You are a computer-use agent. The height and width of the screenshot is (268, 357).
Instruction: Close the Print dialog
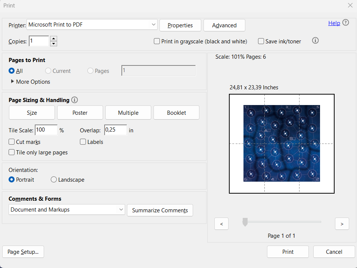click(x=350, y=5)
